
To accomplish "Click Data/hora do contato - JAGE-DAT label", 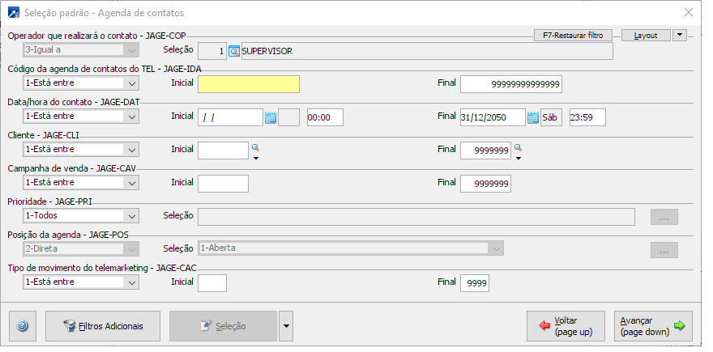I will pyautogui.click(x=74, y=102).
